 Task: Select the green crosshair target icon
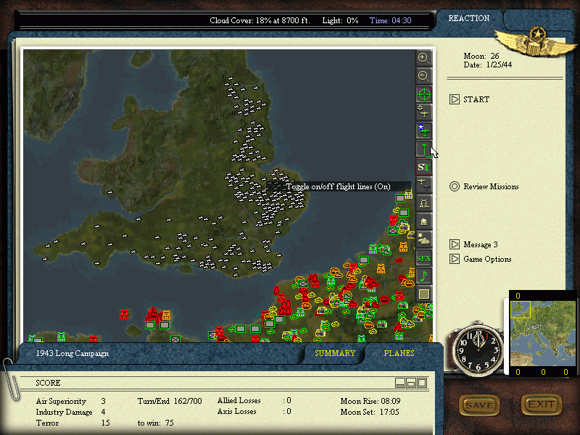(424, 94)
